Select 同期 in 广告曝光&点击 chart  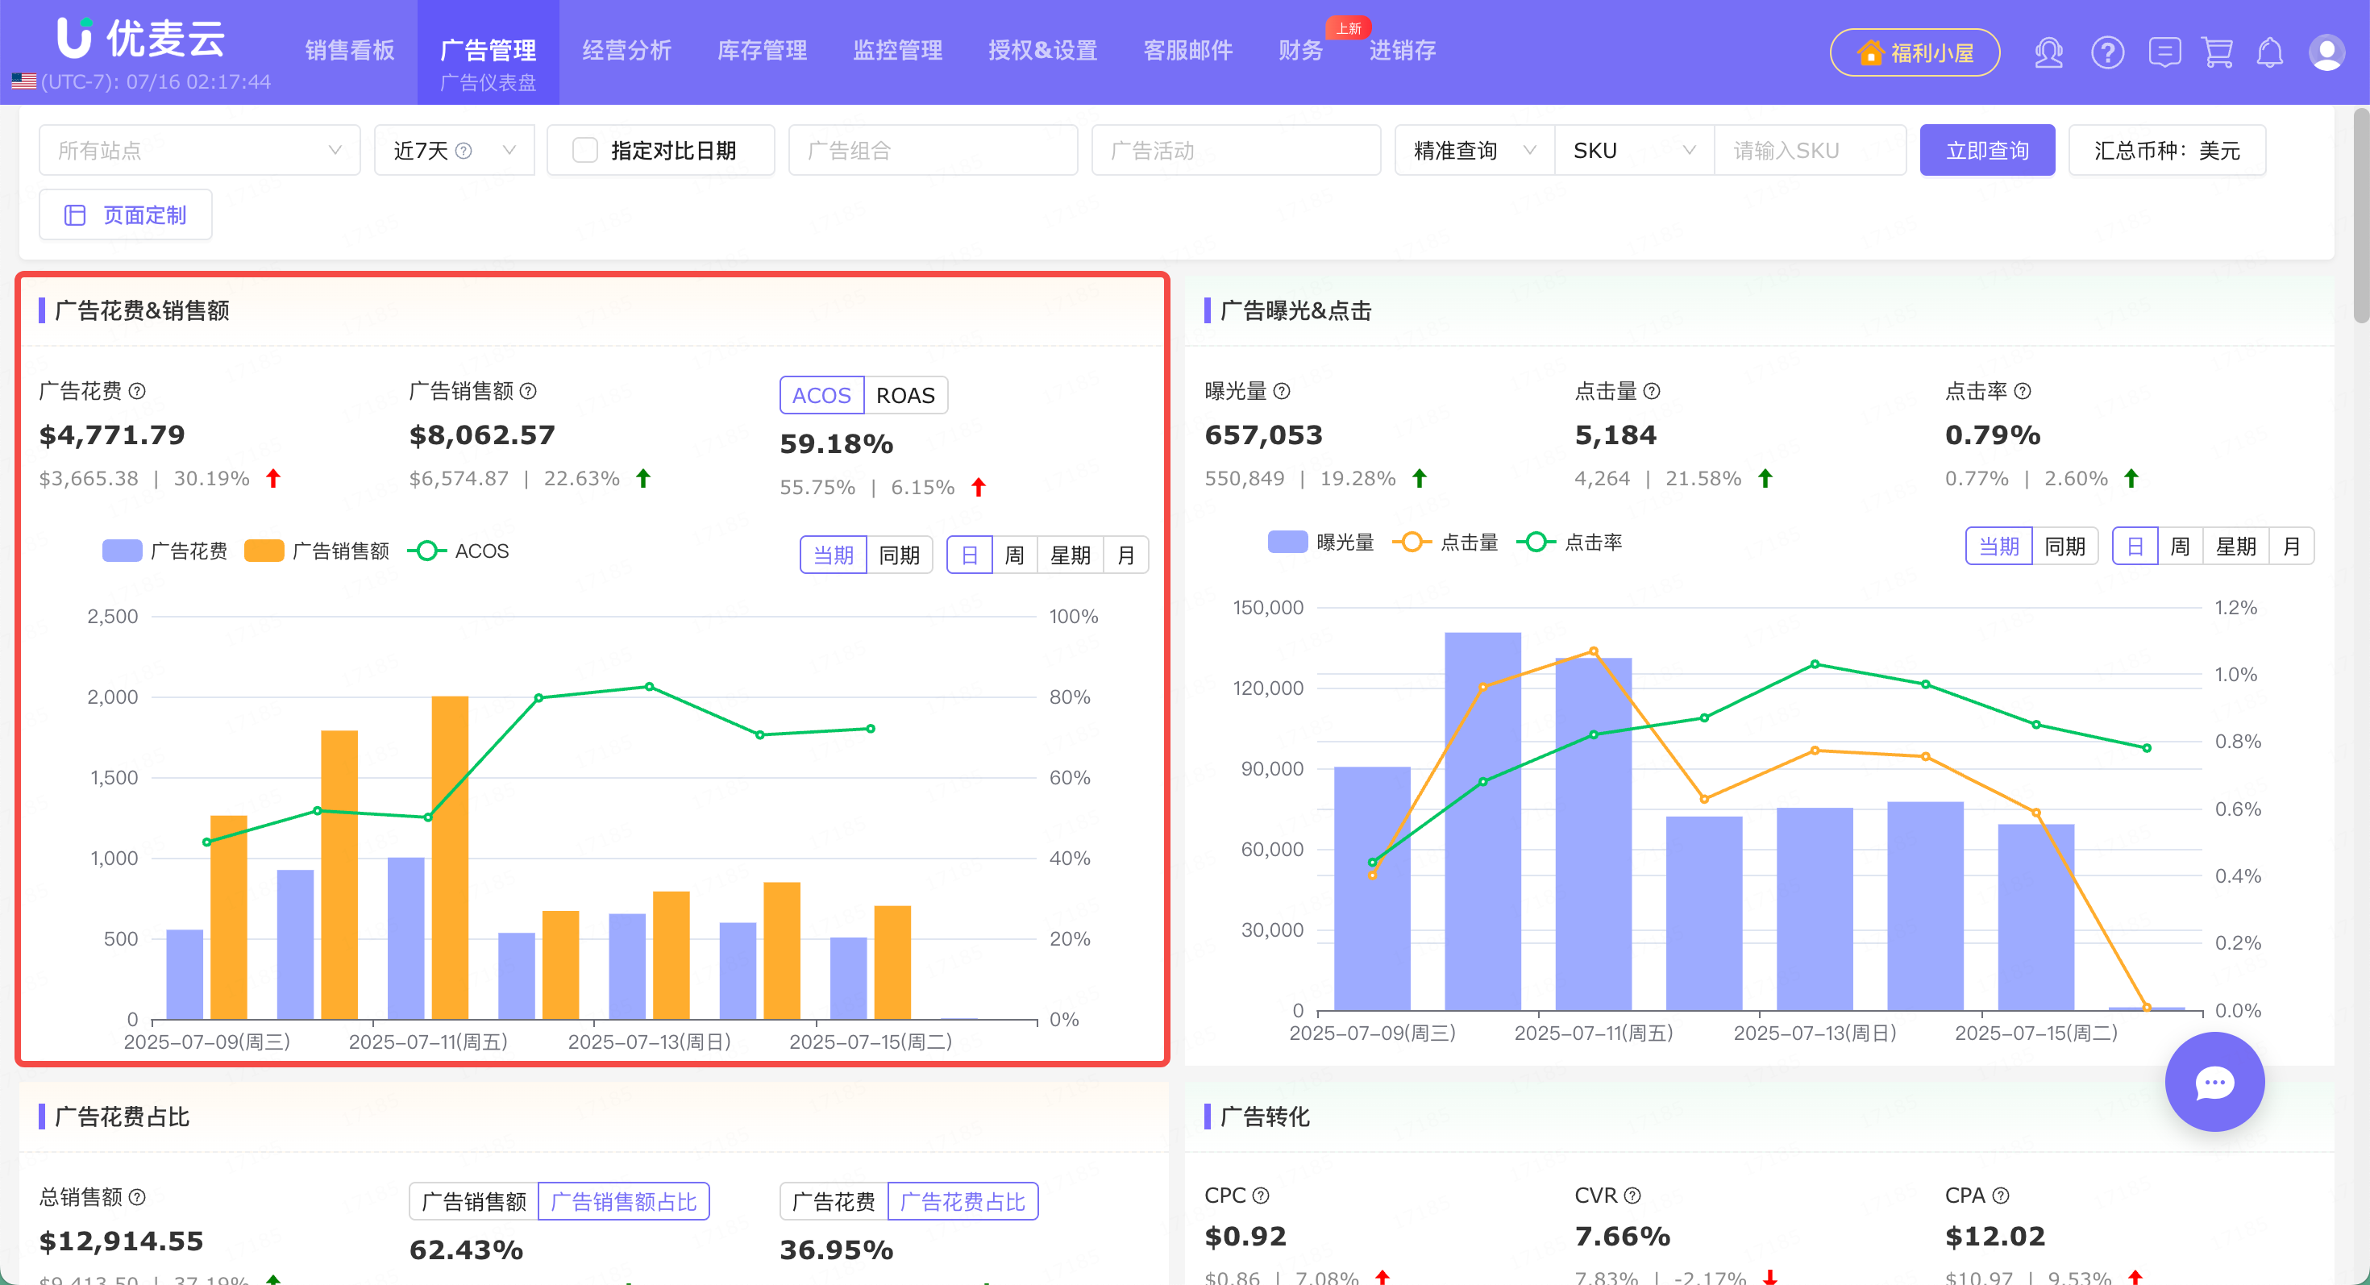2064,547
